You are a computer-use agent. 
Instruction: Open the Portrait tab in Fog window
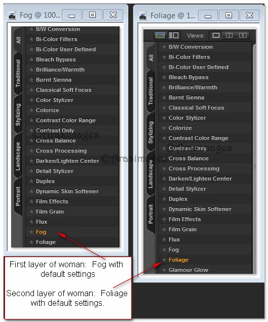click(18, 196)
